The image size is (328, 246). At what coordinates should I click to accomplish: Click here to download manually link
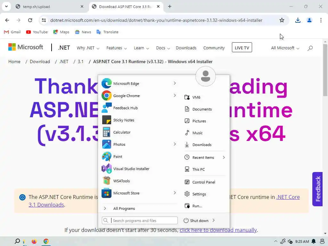(218, 230)
